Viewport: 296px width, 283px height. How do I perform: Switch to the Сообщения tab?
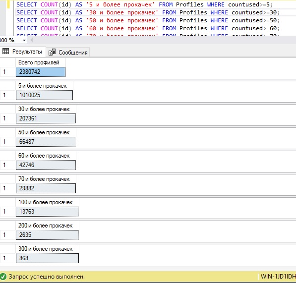[x=68, y=52]
